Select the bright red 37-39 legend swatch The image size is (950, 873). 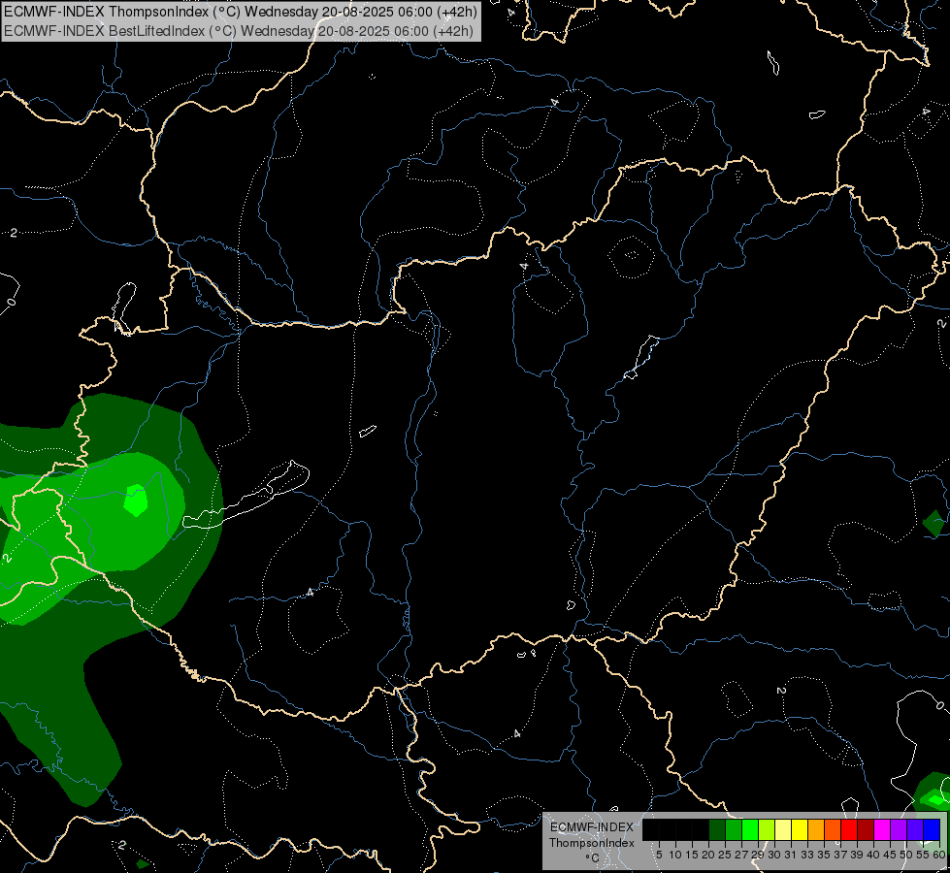[849, 829]
